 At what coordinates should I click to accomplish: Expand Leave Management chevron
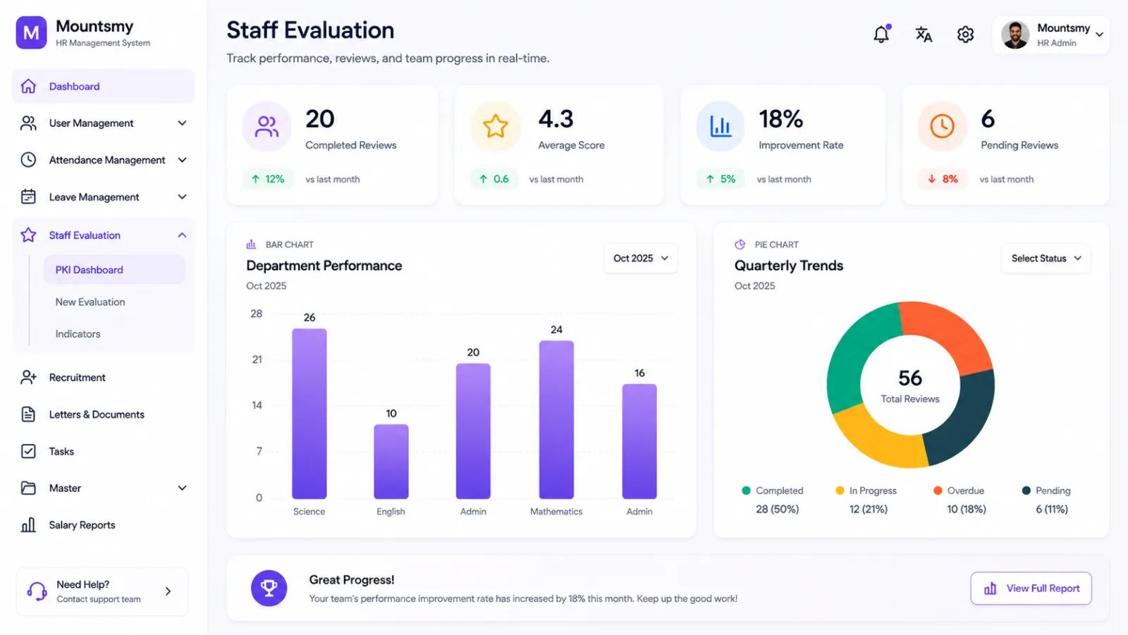[x=182, y=197]
